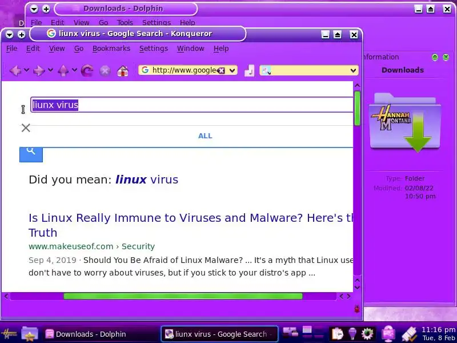Click the green horizontal scrollbar handle
Image resolution: width=457 pixels, height=343 pixels.
(x=183, y=296)
